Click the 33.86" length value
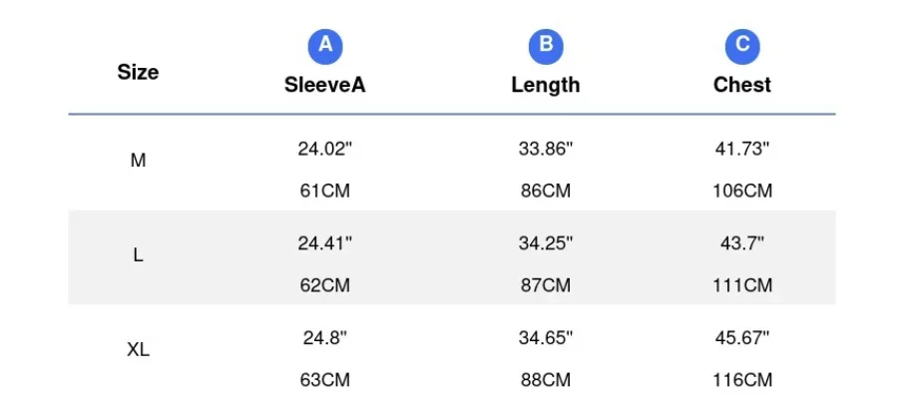918x410 pixels. [x=546, y=149]
